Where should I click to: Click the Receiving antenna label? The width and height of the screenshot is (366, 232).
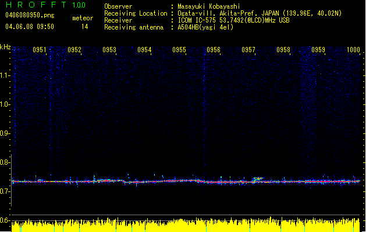click(134, 27)
